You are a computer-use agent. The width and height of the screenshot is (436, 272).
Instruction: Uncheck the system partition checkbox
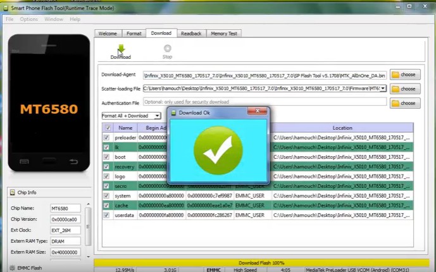107,195
